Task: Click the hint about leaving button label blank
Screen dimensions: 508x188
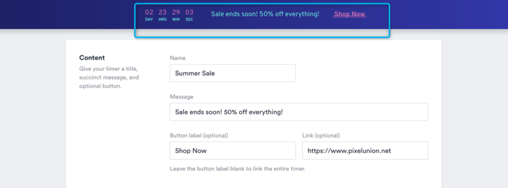Action: coord(238,169)
